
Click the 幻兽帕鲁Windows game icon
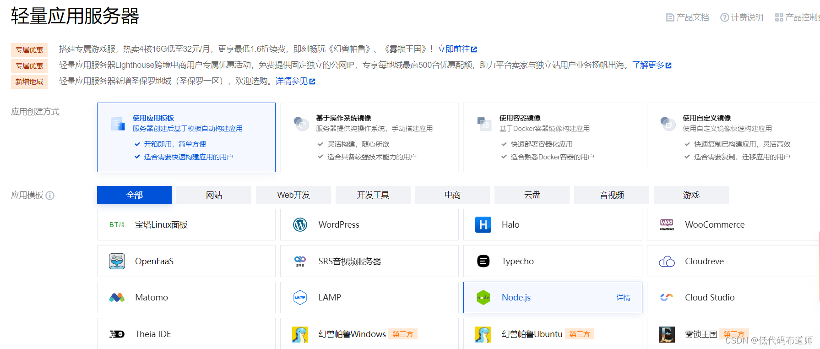tap(300, 334)
